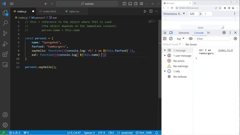The image size is (240, 135).
Task: Open the Dimensions responsive dropdown
Action: (174, 14)
